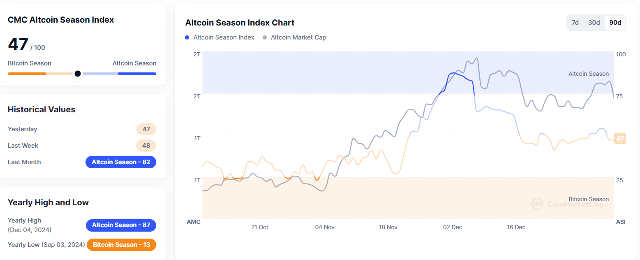Toggle the Altcoin Market Cap legend series
The width and height of the screenshot is (640, 260).
295,37
